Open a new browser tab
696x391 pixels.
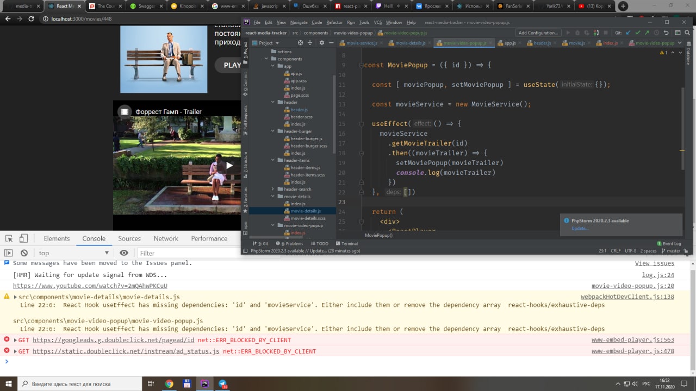point(623,6)
